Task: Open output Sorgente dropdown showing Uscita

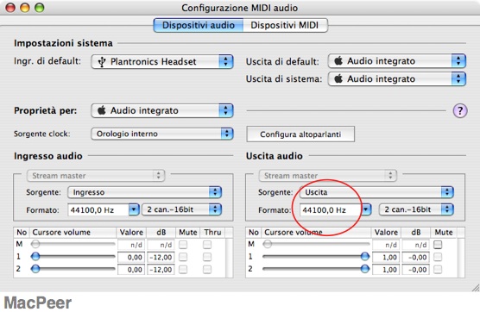Action: 376,192
